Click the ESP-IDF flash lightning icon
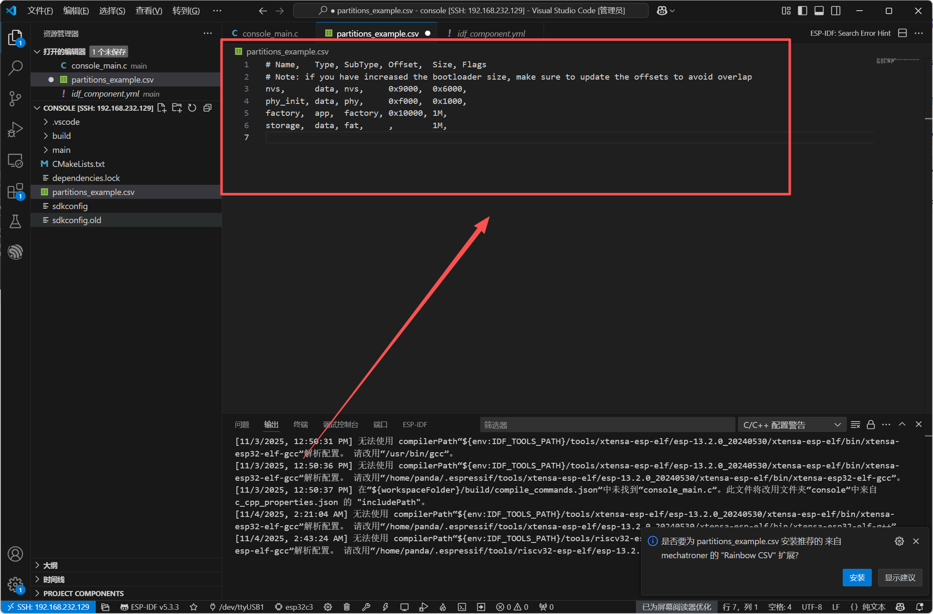Viewport: 933px width, 614px height. pos(385,607)
